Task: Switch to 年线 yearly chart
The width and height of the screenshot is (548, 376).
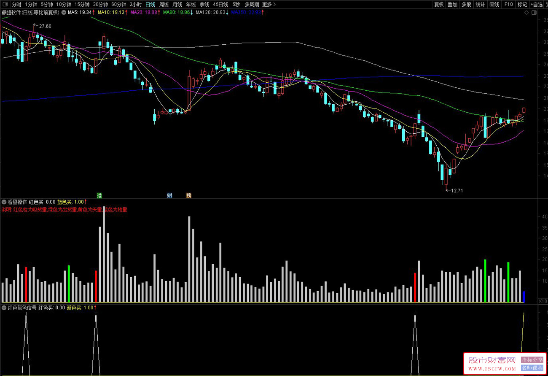Action: click(191, 4)
